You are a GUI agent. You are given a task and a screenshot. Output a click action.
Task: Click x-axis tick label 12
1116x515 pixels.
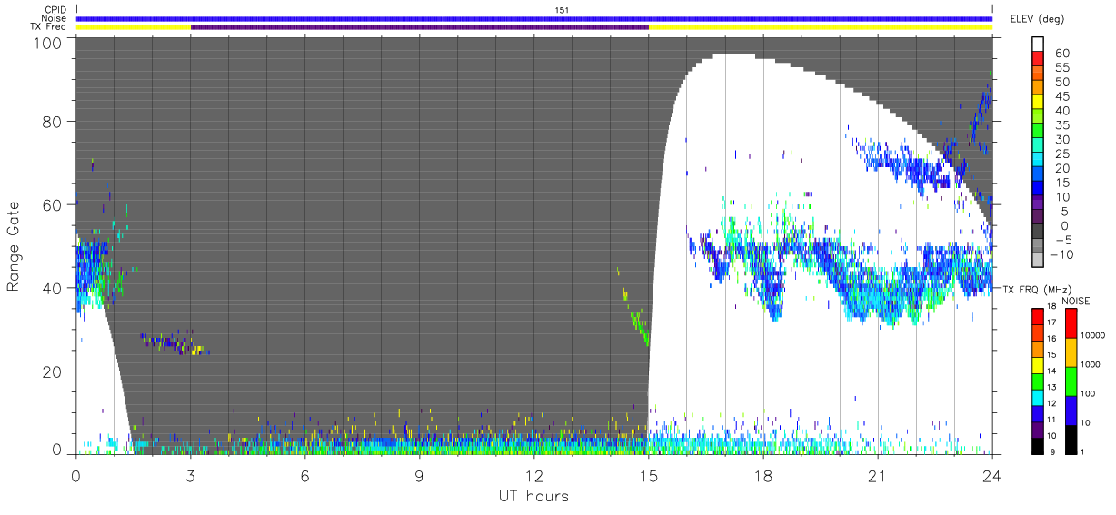tap(533, 476)
